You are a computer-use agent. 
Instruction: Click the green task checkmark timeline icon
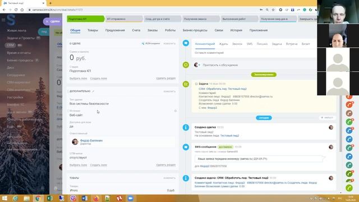[x=186, y=84]
